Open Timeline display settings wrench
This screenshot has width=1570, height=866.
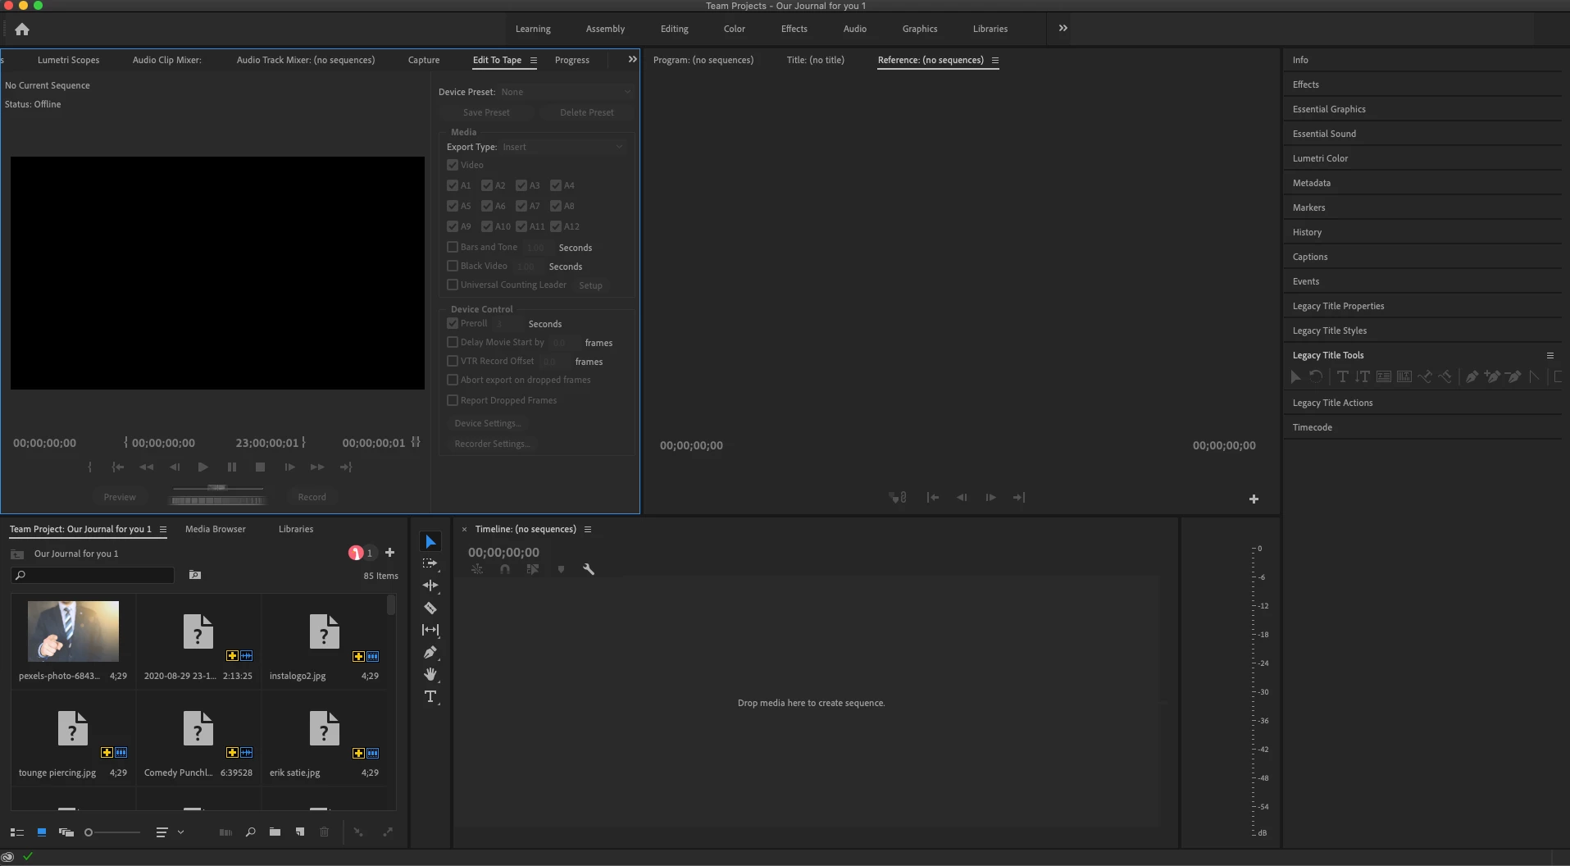click(589, 569)
